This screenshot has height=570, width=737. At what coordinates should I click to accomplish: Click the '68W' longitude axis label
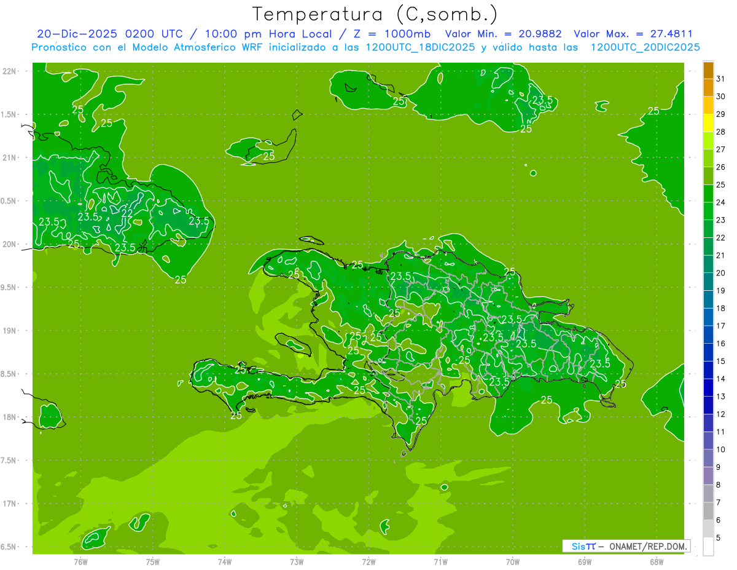(x=657, y=561)
